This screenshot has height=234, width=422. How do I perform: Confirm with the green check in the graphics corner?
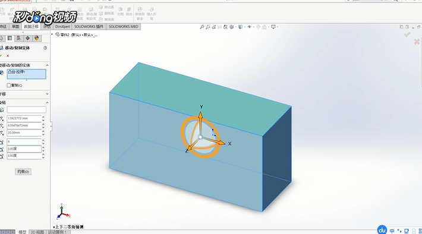407,34
